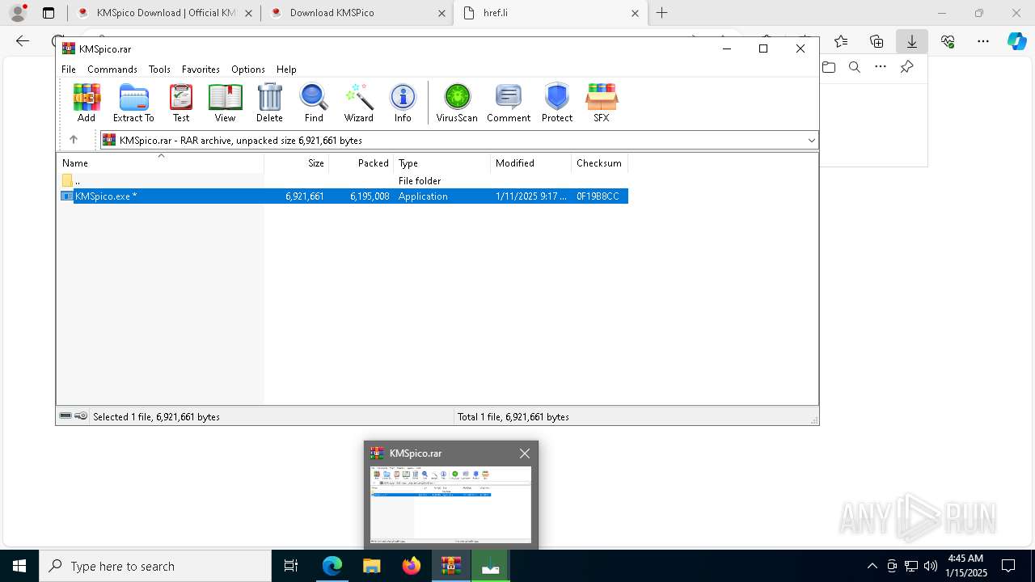The width and height of the screenshot is (1035, 582).
Task: Click the Delete trash can icon
Action: 269,103
